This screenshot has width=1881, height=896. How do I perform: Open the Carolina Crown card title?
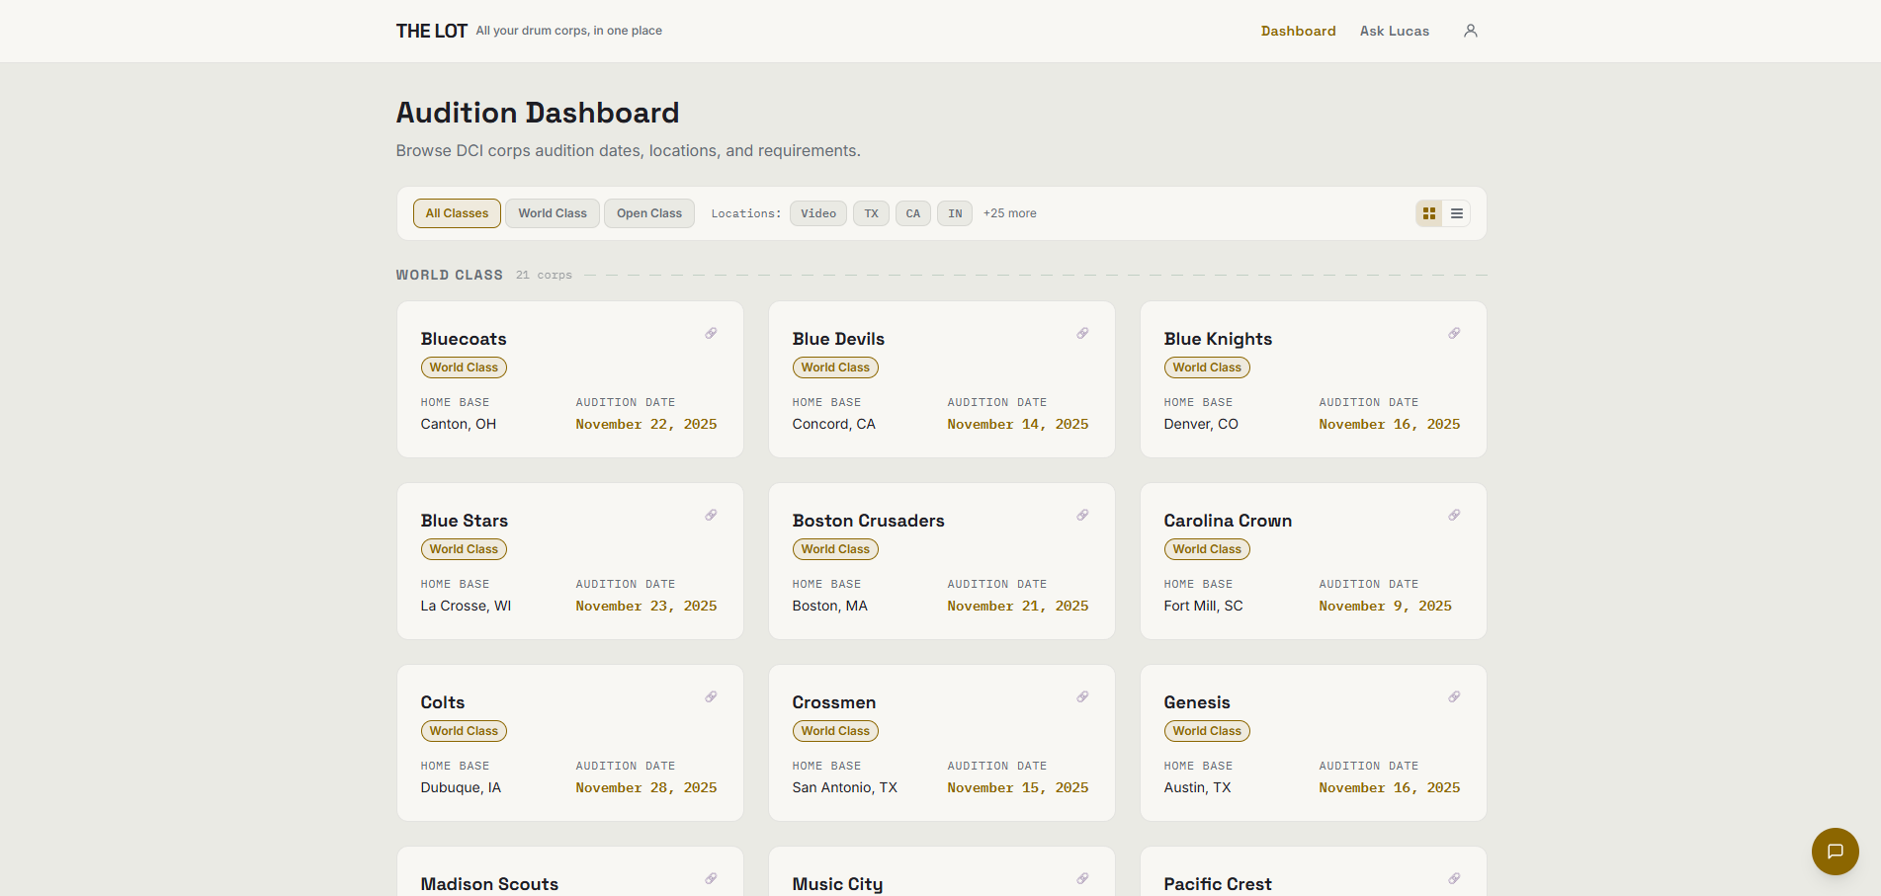click(1228, 521)
